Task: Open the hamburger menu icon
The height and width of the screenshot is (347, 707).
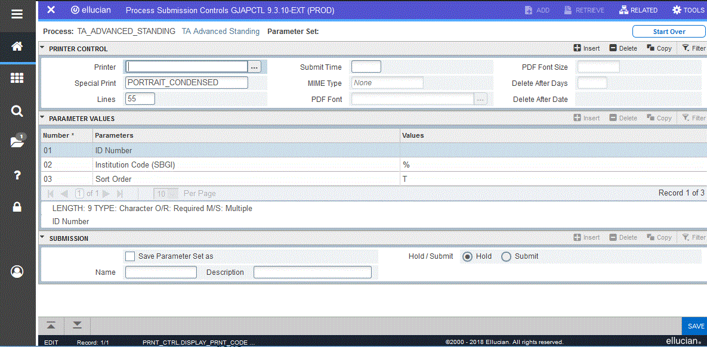Action: click(17, 13)
